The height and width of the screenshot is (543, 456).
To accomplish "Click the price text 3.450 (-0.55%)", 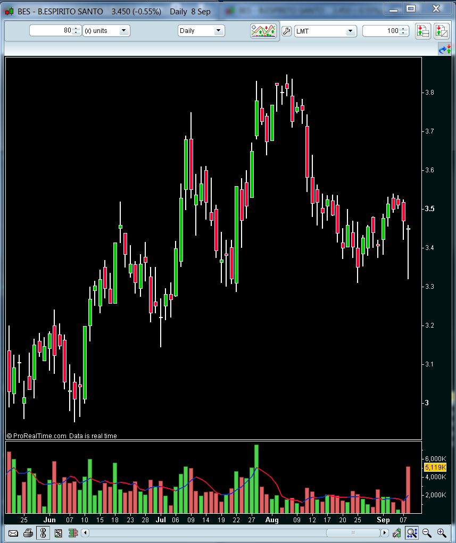I will coord(136,11).
